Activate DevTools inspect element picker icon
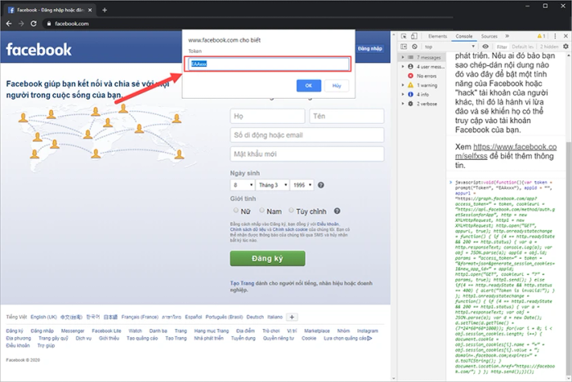Viewport: 572px width, 382px height. click(x=404, y=36)
